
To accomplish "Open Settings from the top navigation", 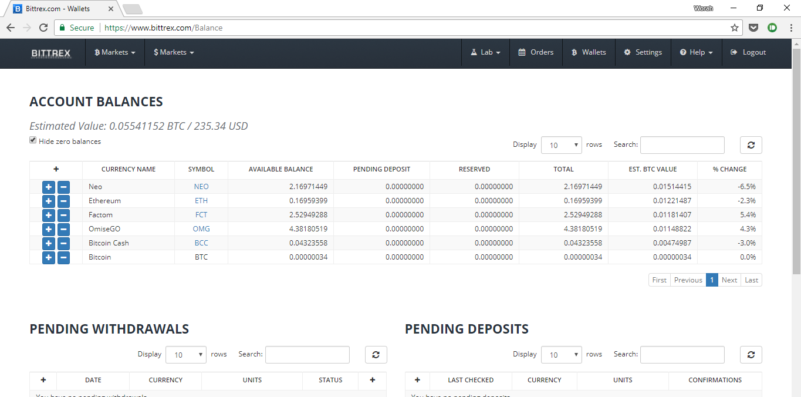I will pos(643,52).
